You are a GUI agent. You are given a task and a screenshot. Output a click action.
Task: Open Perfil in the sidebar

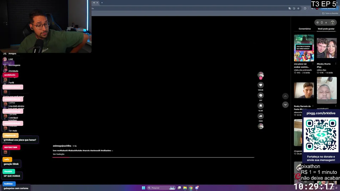pyautogui.click(x=8, y=83)
